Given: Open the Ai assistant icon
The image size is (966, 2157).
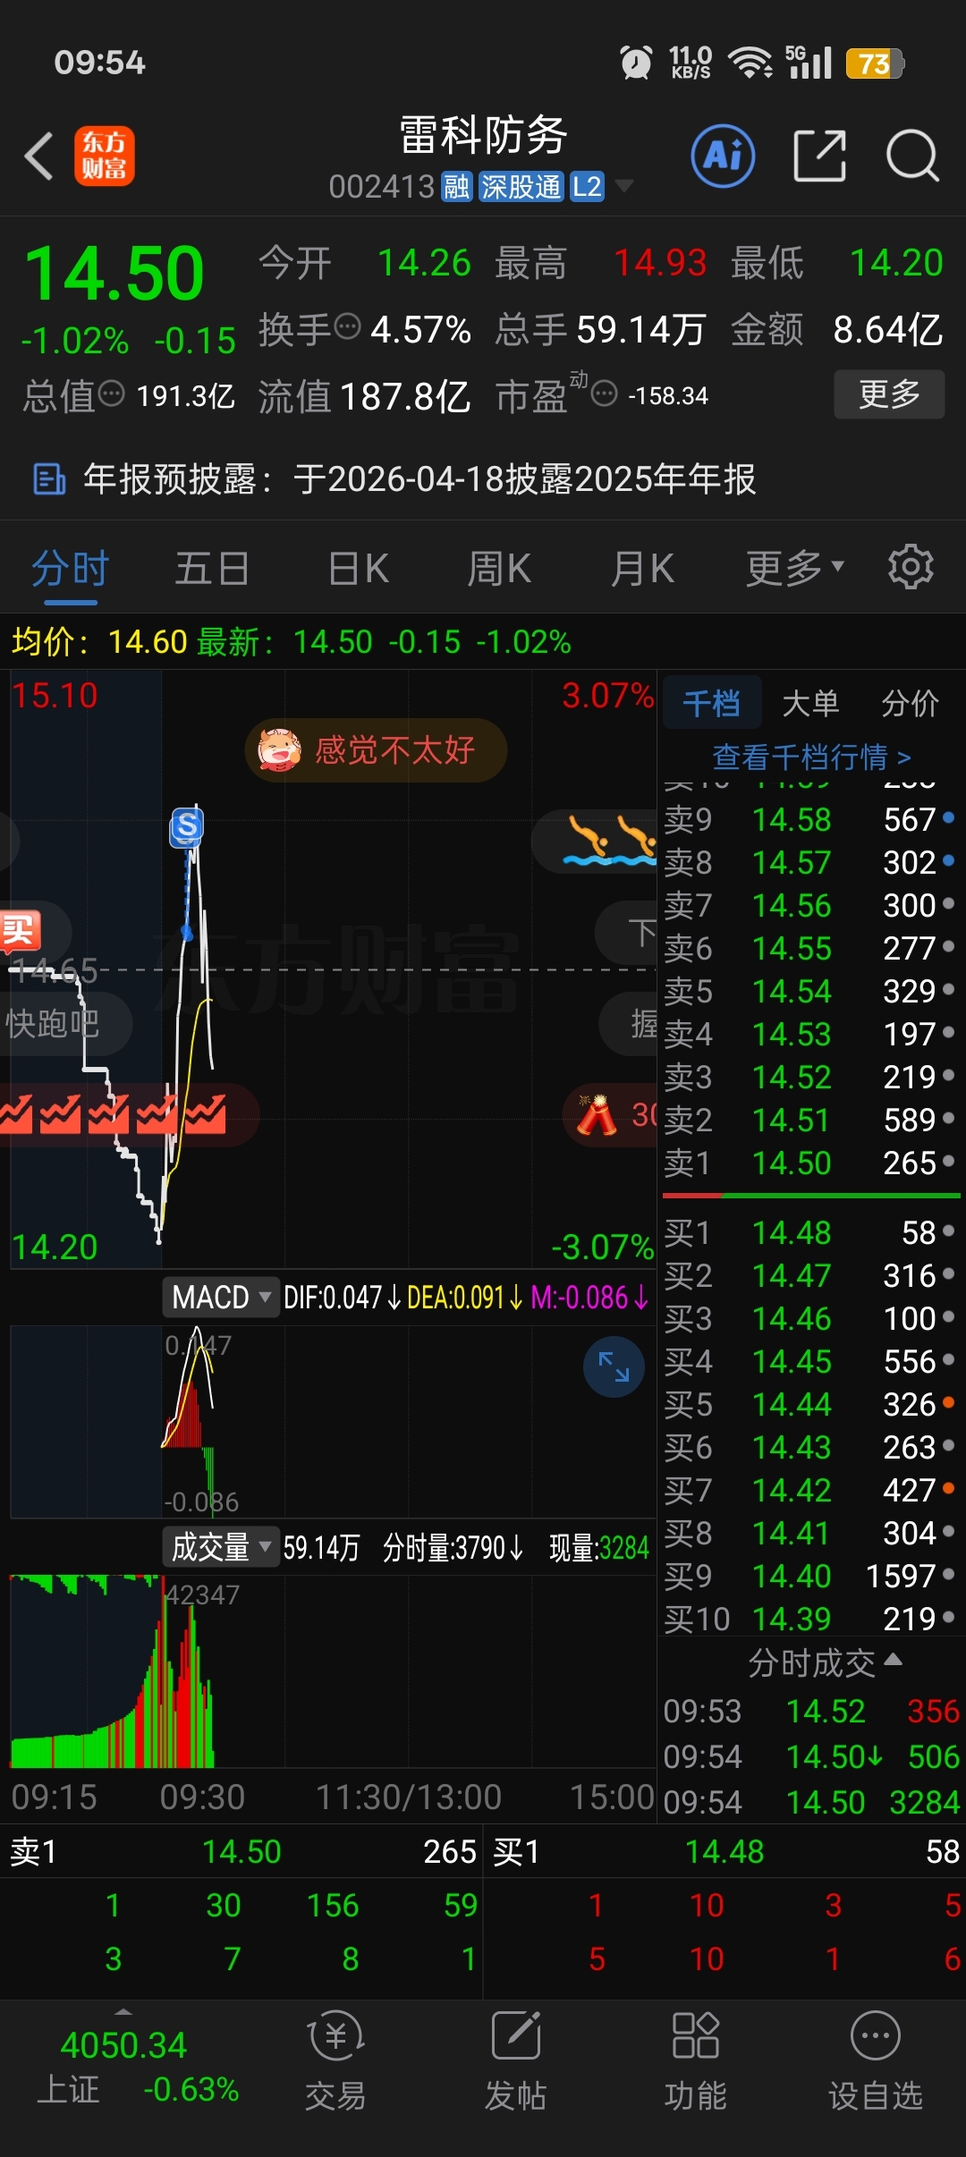Looking at the screenshot, I should [x=723, y=156].
